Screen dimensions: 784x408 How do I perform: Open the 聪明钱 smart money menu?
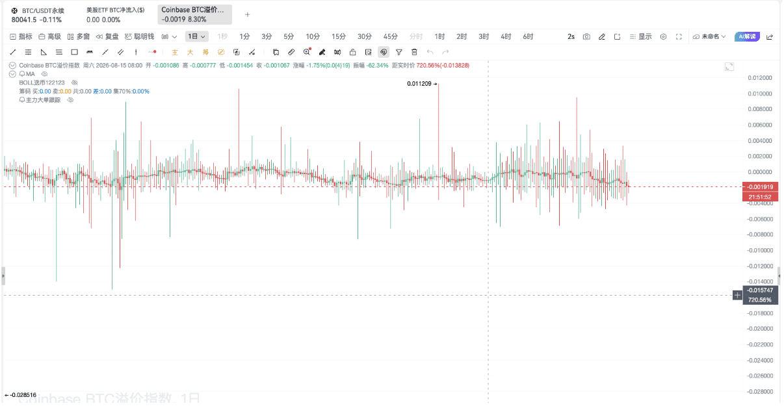(139, 37)
